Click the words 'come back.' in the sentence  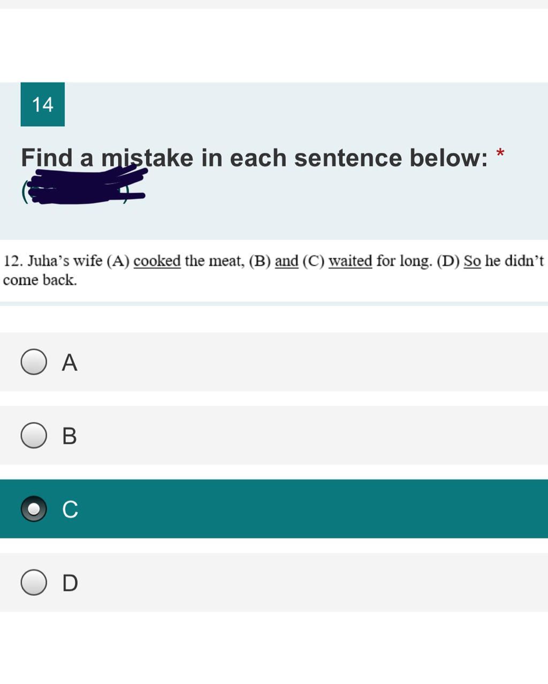click(40, 280)
